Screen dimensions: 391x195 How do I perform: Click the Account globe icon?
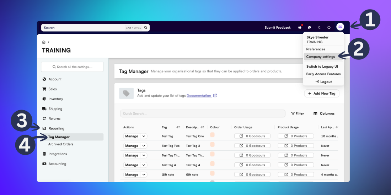(x=44, y=79)
